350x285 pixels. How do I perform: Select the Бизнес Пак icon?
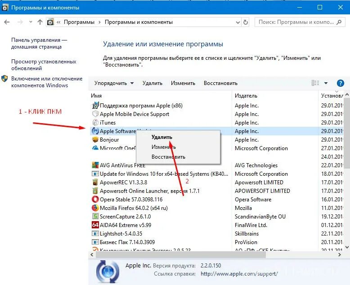pos(95,242)
